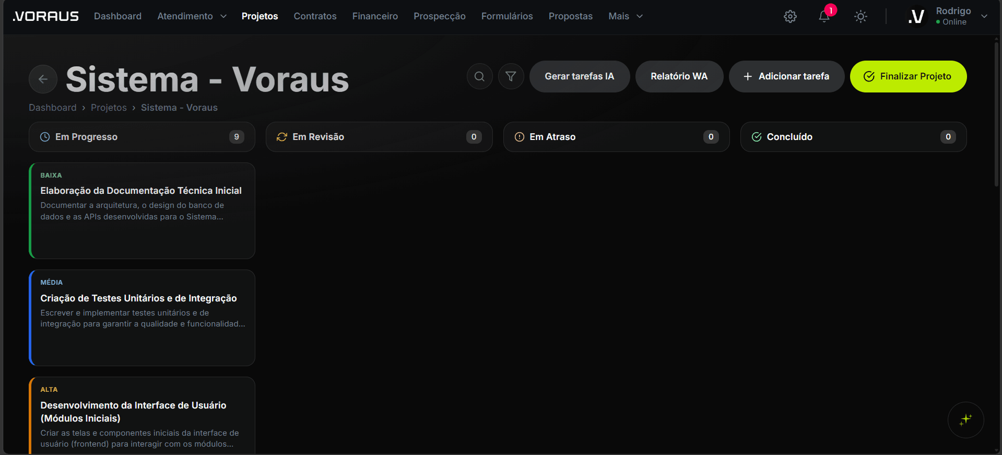Click the BAIXA priority label
This screenshot has height=455, width=1002.
click(51, 176)
